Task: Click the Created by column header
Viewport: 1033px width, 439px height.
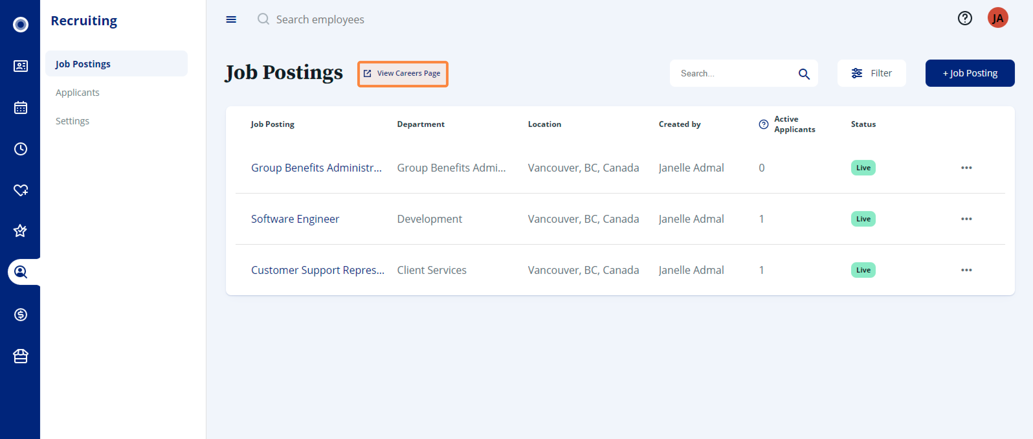Action: tap(679, 124)
